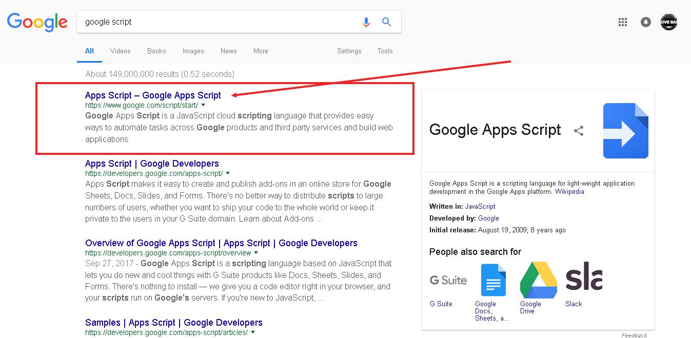Open the Wikipedia link in knowledge panel

click(569, 192)
